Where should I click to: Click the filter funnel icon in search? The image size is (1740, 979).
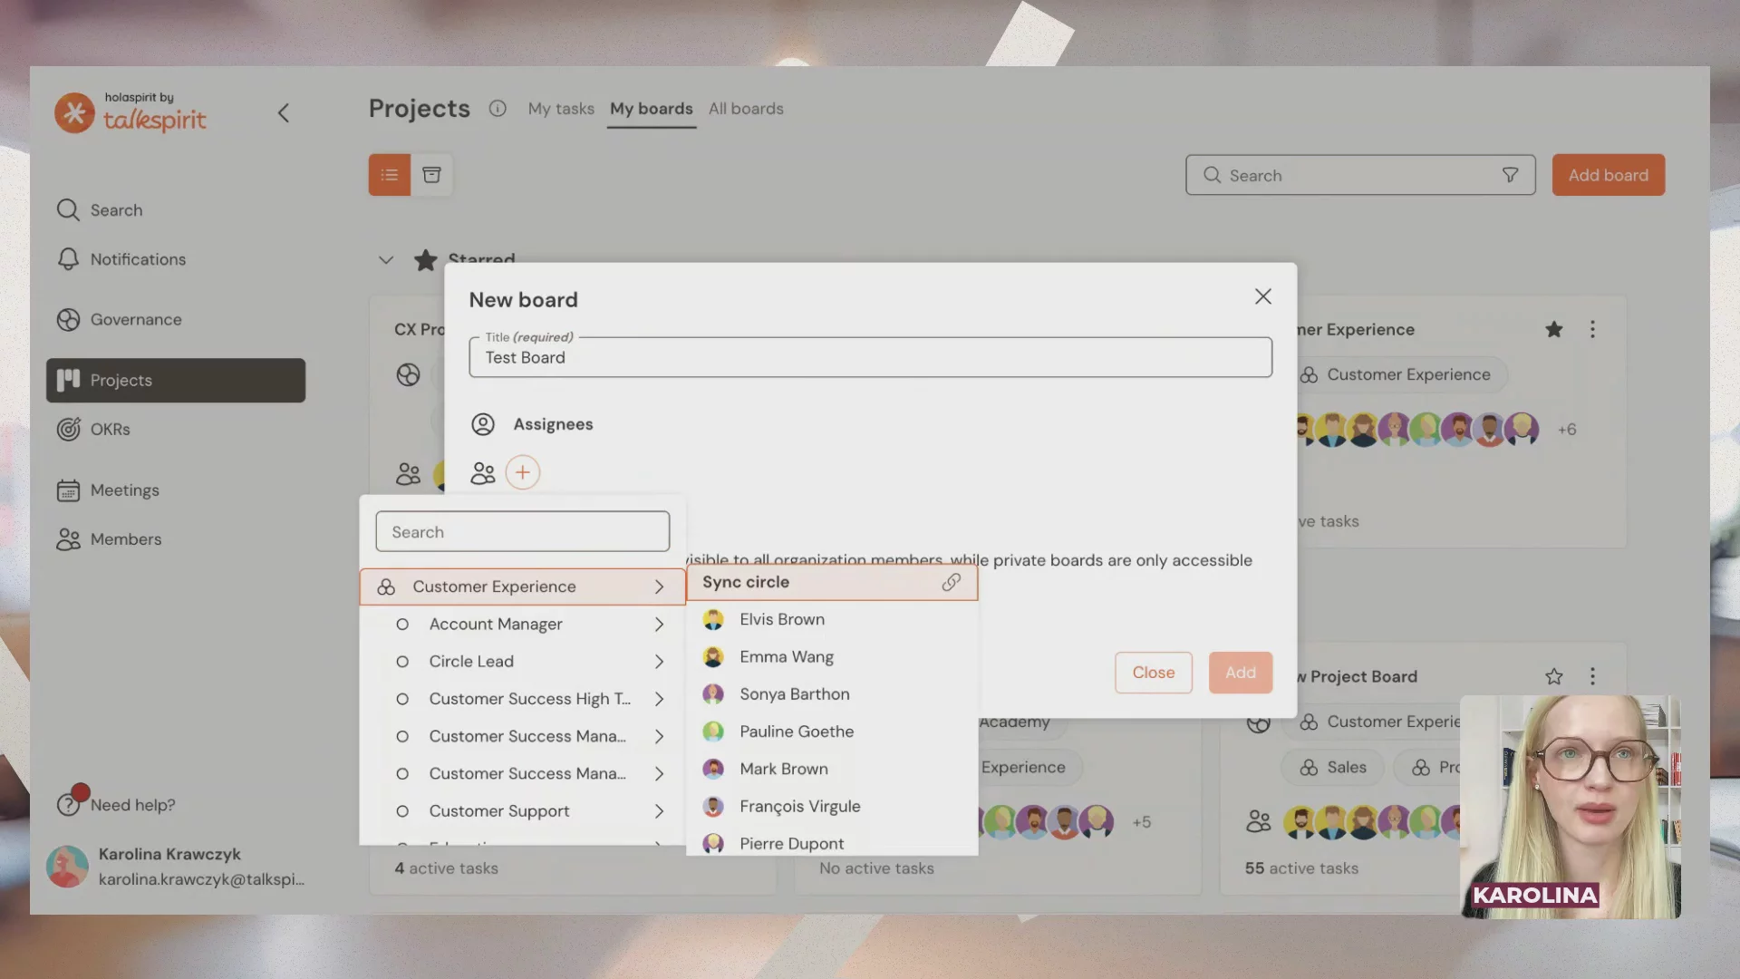pyautogui.click(x=1510, y=175)
